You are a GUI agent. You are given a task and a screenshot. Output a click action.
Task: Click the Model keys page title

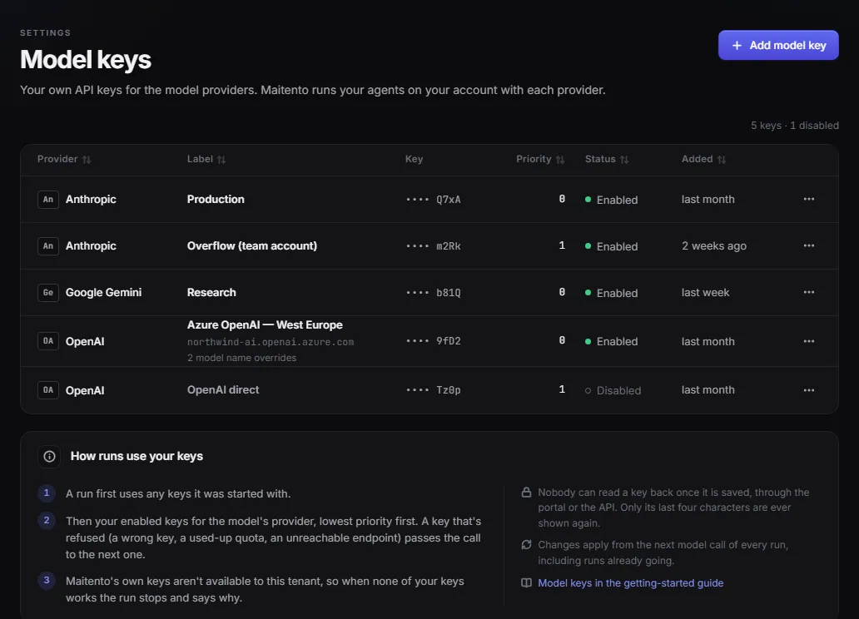86,60
